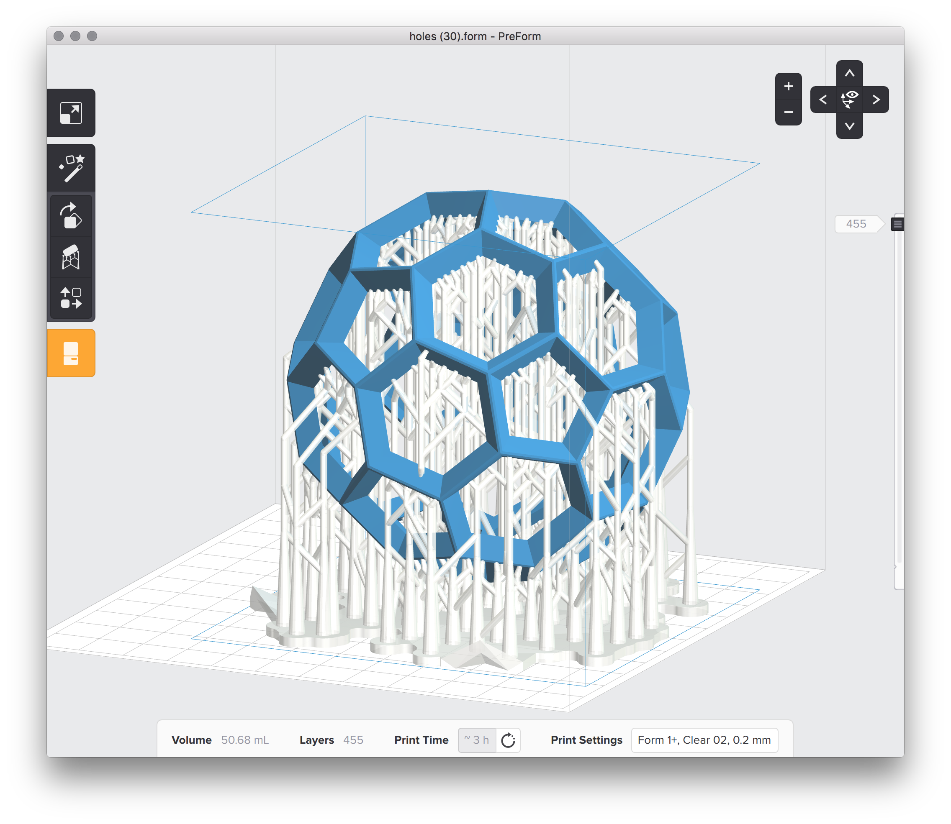The image size is (951, 824).
Task: Click the expanded sidebar panel icon highlighted in orange
Action: (71, 353)
